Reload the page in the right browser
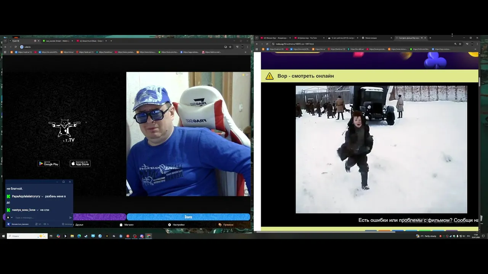Image resolution: width=488 pixels, height=274 pixels. click(x=267, y=44)
